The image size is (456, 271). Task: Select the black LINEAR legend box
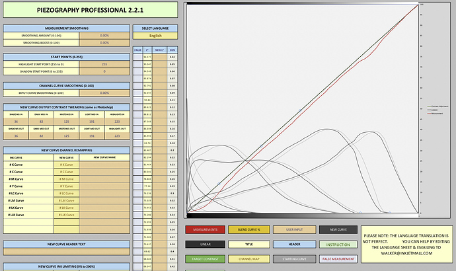[x=206, y=245]
